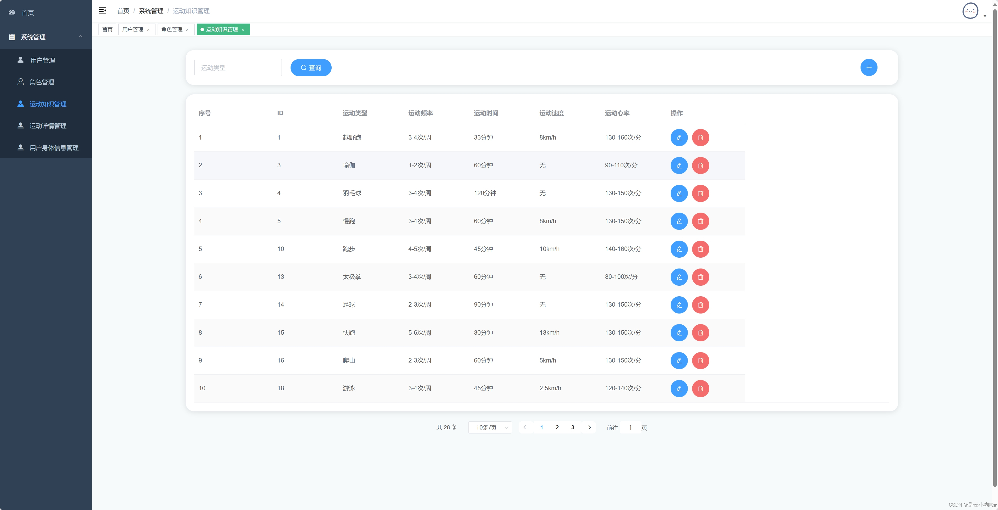Toggle the sidebar collapse hamburger icon

pyautogui.click(x=103, y=10)
